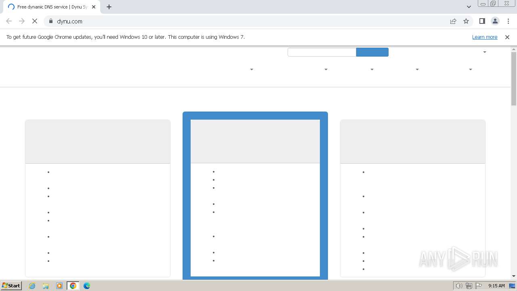The width and height of the screenshot is (517, 291).
Task: Go forward in browser history
Action: [x=22, y=21]
